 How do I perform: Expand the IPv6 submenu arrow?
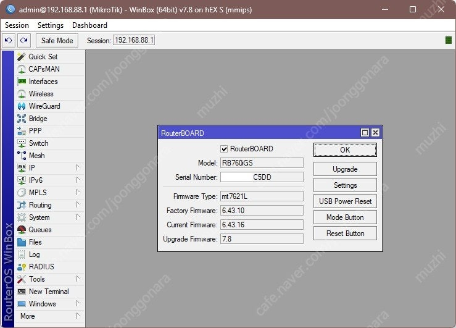click(x=78, y=180)
